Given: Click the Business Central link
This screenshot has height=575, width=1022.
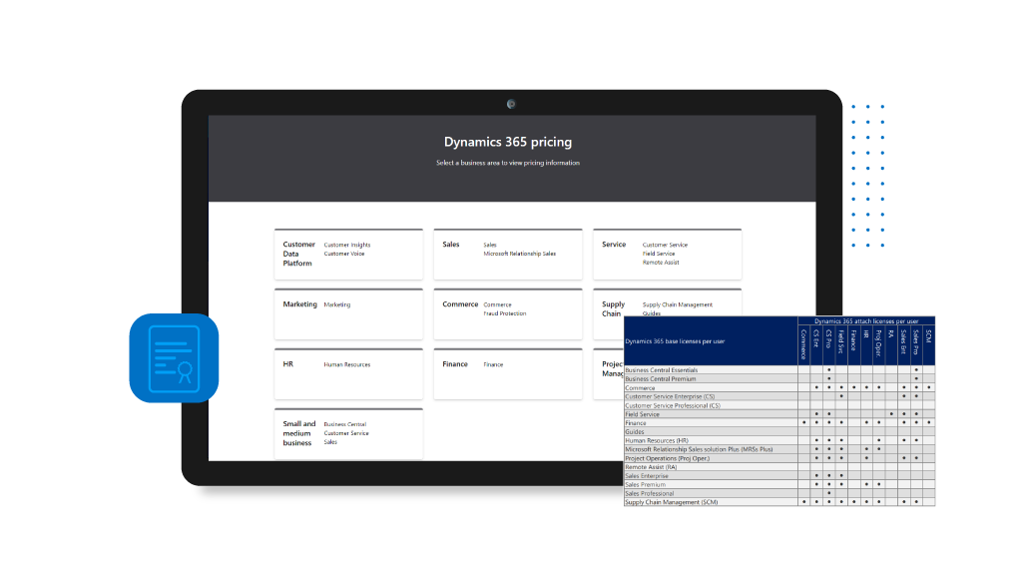Looking at the screenshot, I should 344,424.
